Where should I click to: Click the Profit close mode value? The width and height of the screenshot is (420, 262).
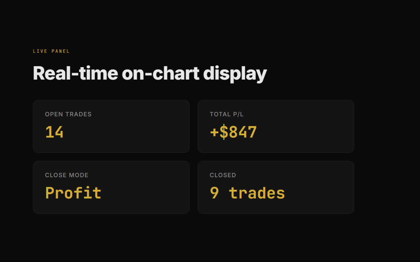point(73,193)
